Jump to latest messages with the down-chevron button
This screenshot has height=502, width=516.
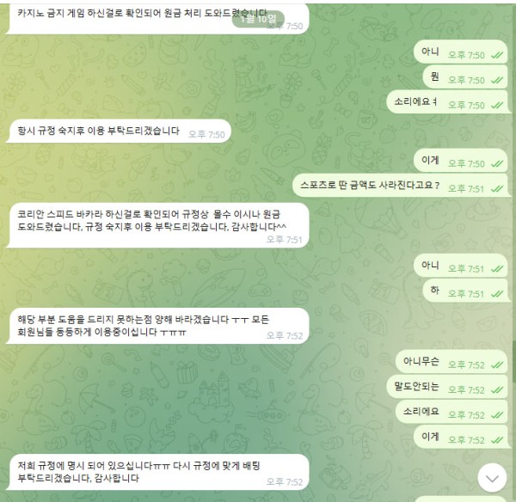[492, 478]
